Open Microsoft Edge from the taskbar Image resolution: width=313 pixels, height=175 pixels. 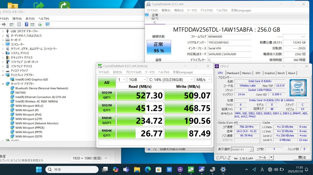pyautogui.click(x=148, y=169)
